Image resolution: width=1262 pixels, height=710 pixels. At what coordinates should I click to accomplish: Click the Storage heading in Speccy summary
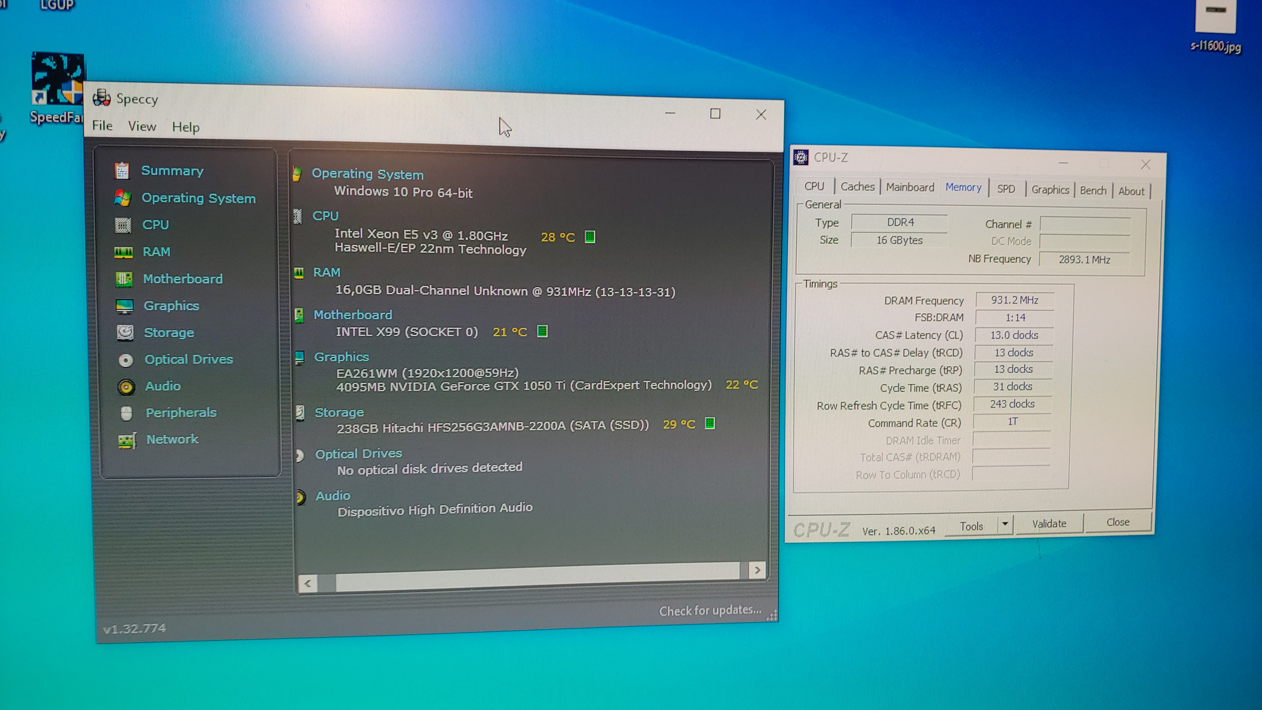point(339,413)
